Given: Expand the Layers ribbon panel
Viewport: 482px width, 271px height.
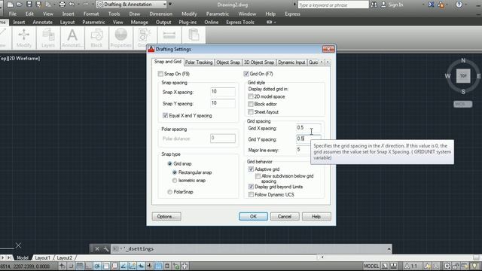Looking at the screenshot, I should click(48, 38).
